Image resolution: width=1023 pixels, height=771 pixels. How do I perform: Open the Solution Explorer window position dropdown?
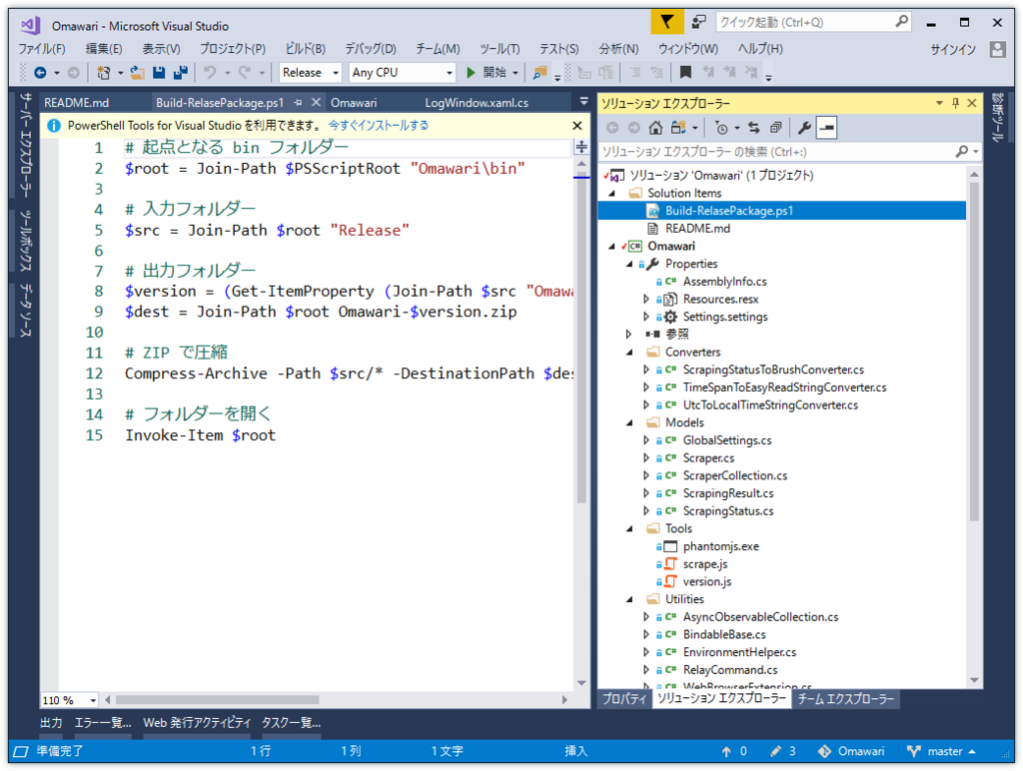pos(939,103)
